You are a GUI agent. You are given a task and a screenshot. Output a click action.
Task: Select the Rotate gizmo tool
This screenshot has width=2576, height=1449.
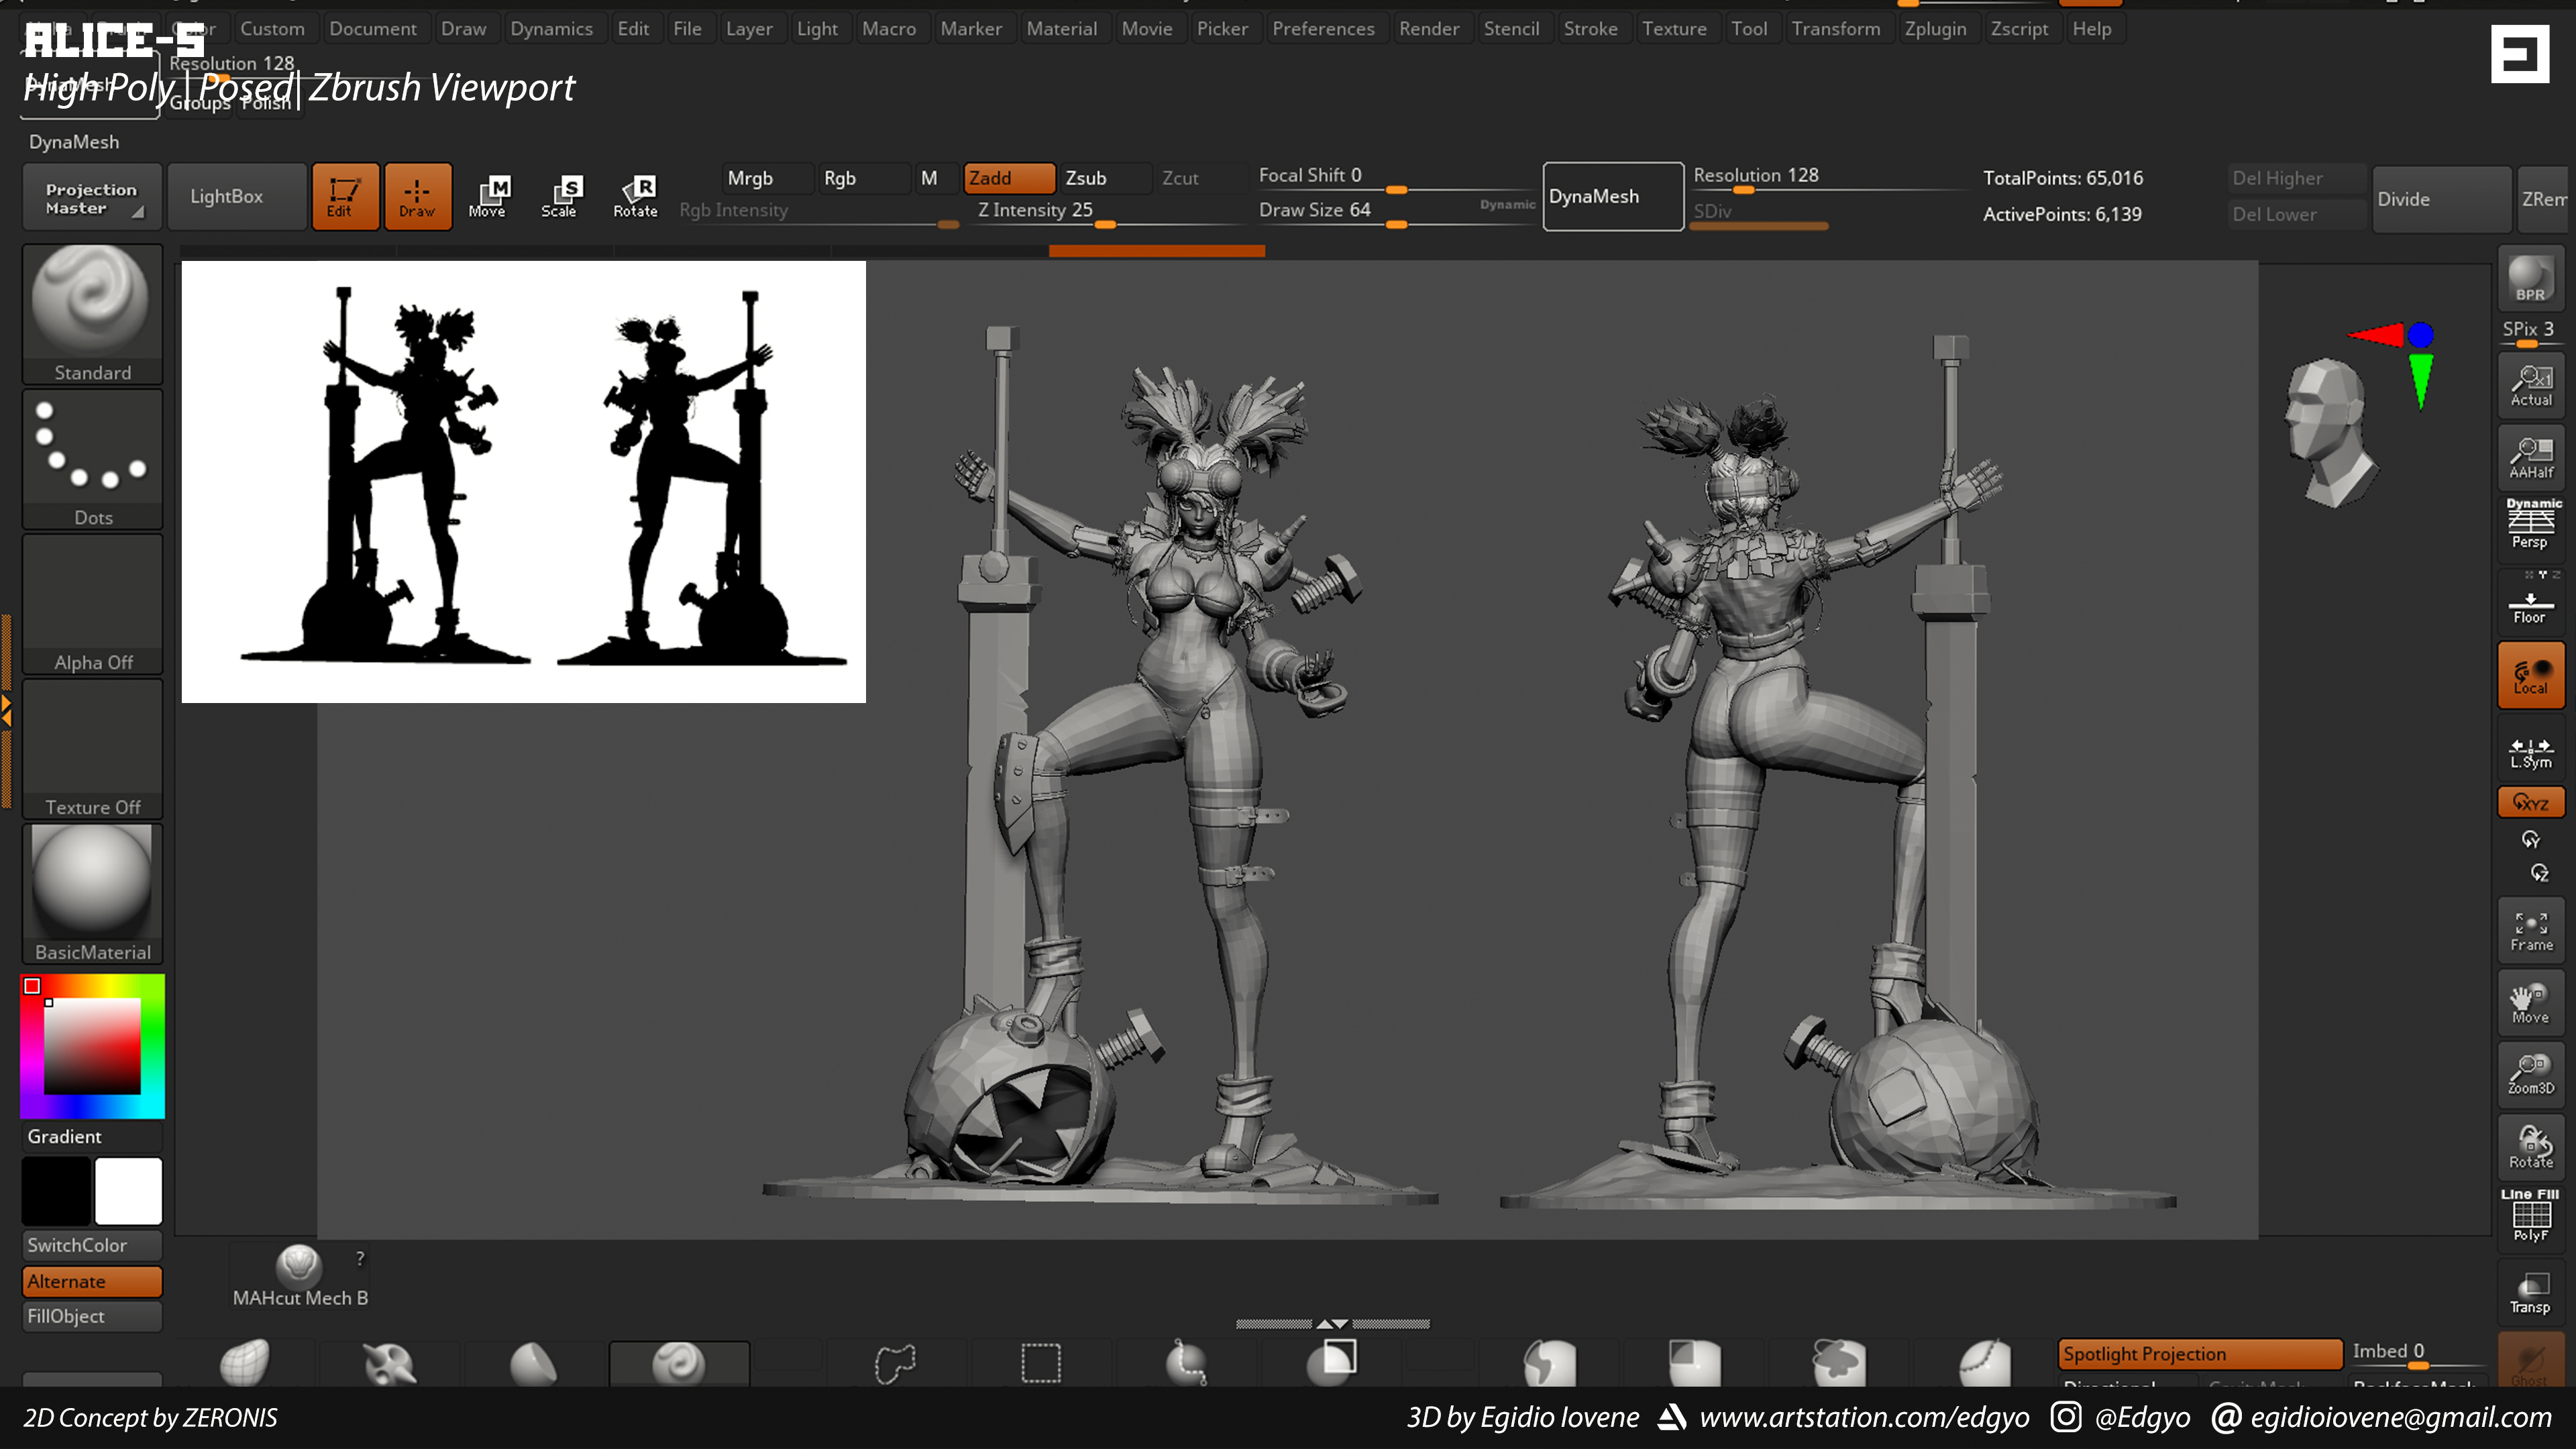[x=636, y=196]
